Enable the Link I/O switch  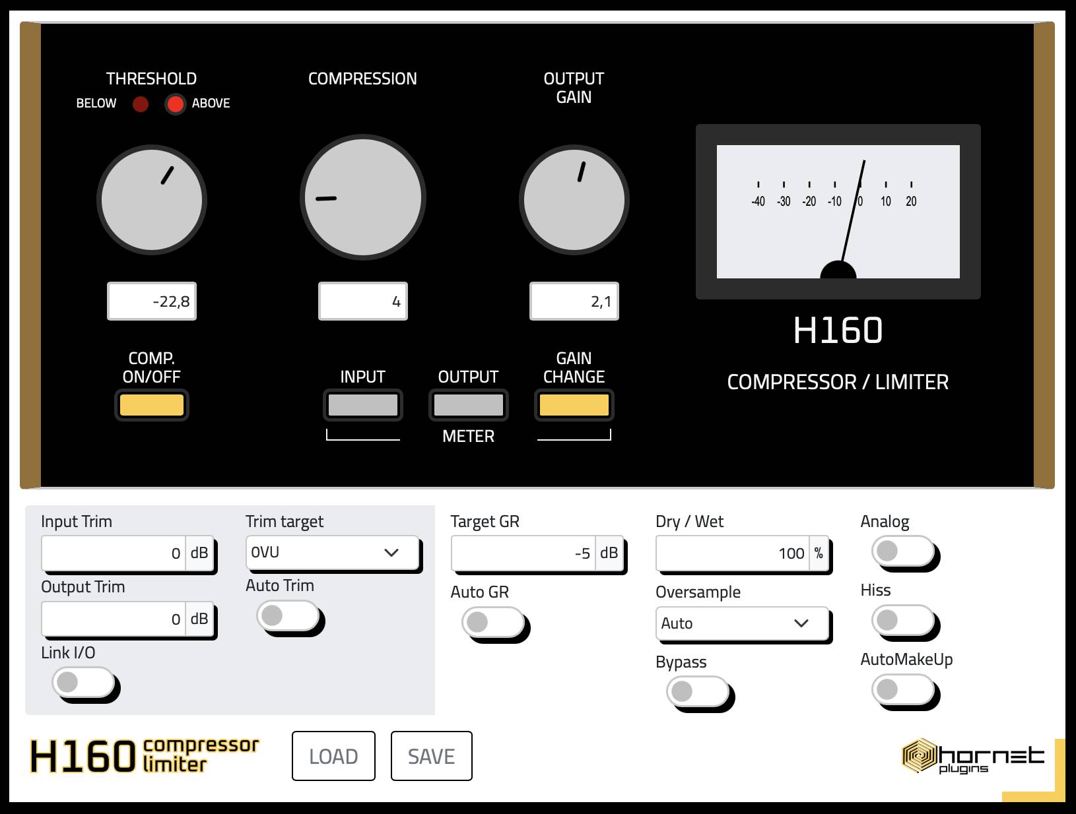(x=83, y=682)
